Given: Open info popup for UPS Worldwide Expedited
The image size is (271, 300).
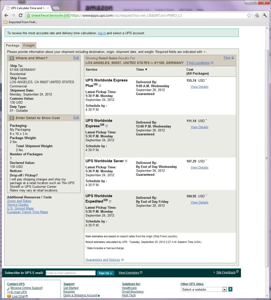Looking at the screenshot, I should click(x=110, y=201).
